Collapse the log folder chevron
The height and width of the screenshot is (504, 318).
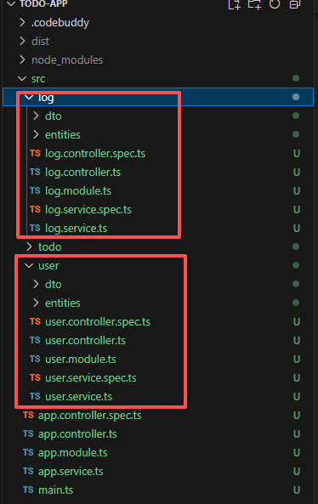pos(29,97)
